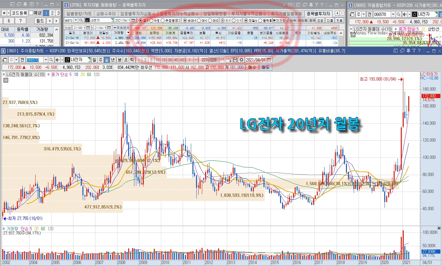Open the small dropdown left of 코드등록 button
The width and height of the screenshot is (442, 266).
point(8,13)
